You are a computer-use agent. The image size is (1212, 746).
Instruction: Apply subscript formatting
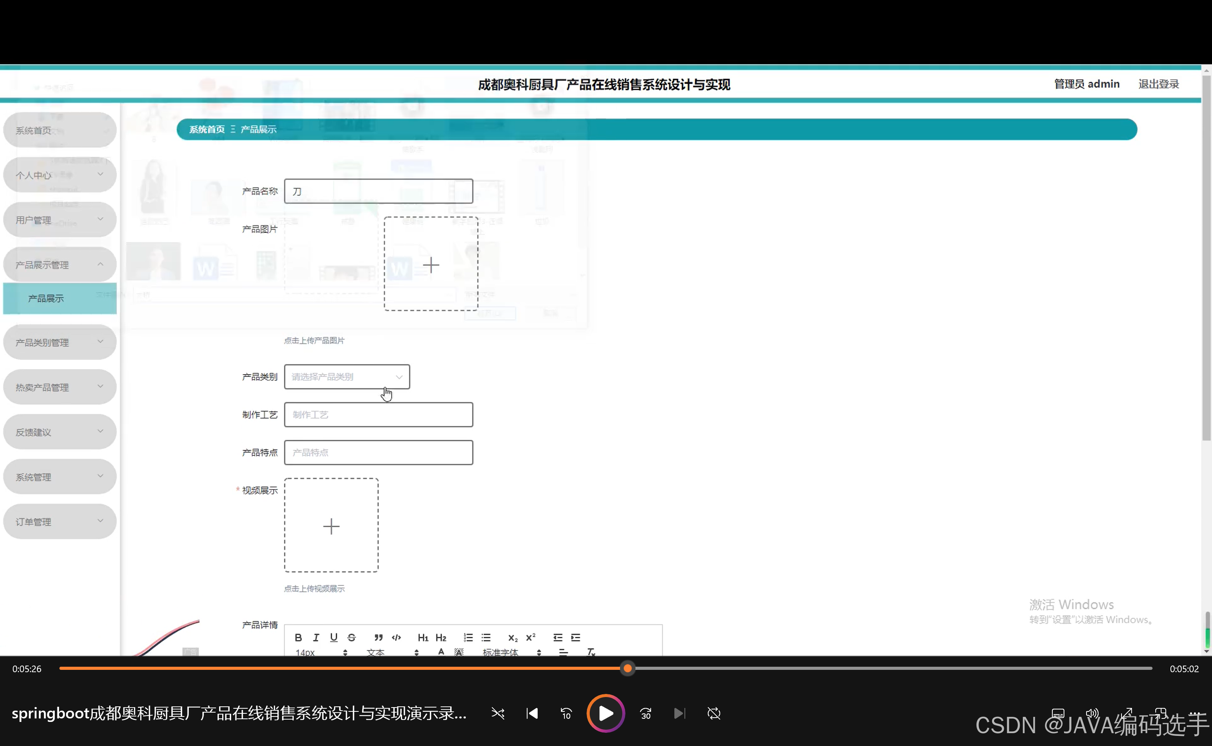513,638
